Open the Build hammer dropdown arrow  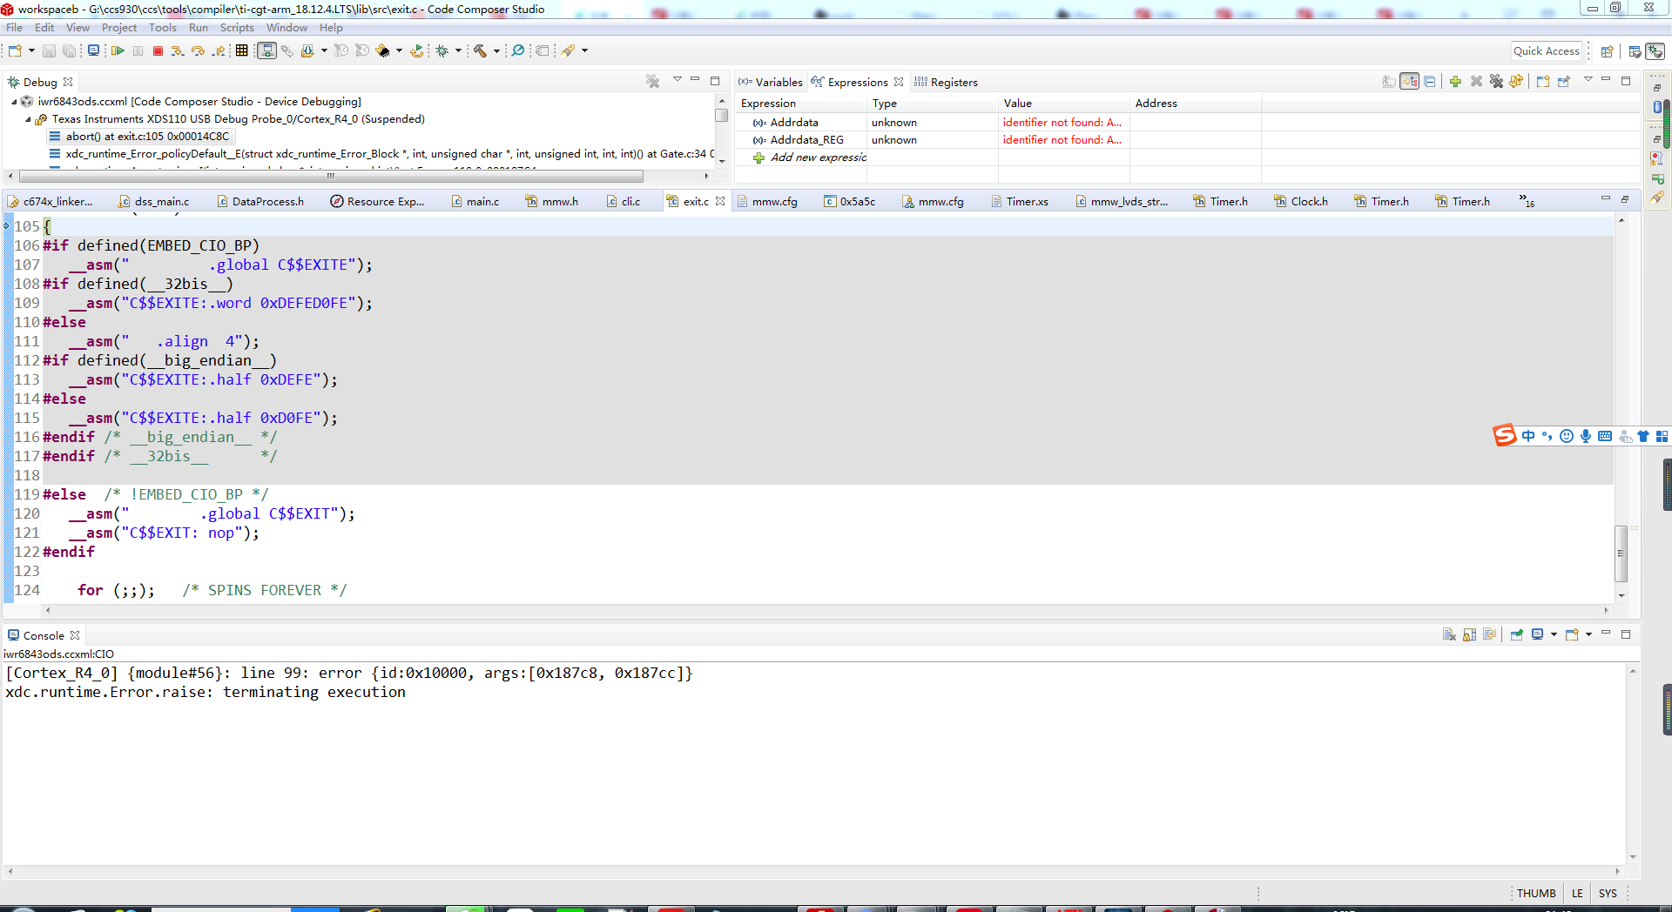(x=496, y=51)
